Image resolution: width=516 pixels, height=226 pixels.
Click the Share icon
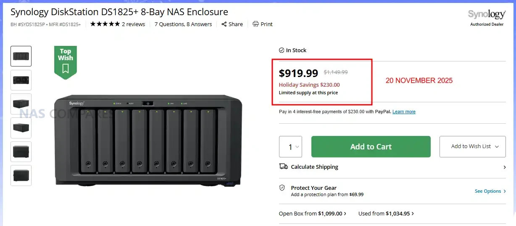click(x=224, y=24)
